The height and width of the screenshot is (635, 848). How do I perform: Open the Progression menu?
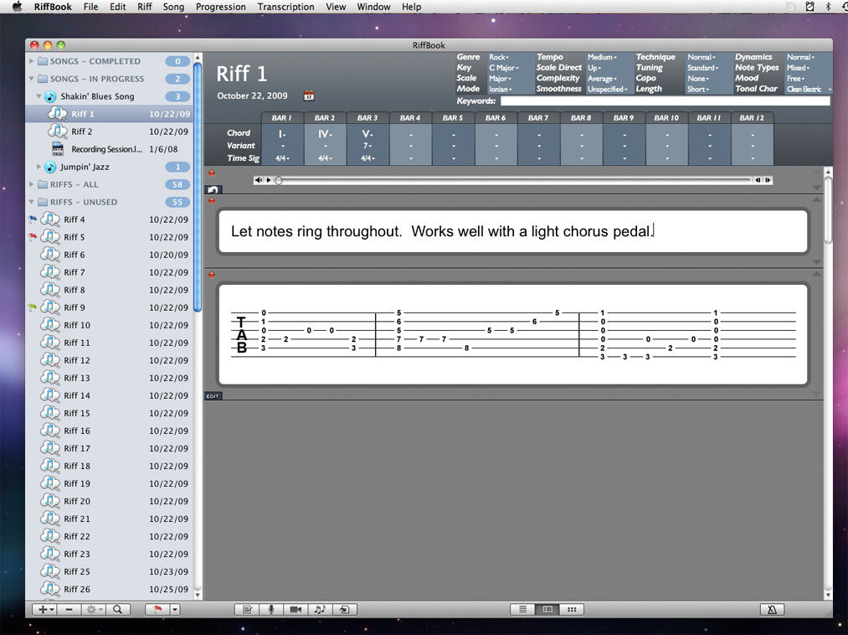[x=221, y=7]
